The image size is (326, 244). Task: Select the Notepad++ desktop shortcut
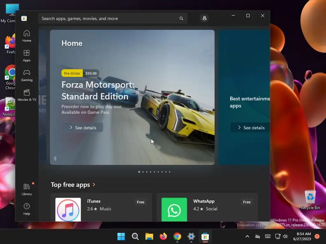9,107
